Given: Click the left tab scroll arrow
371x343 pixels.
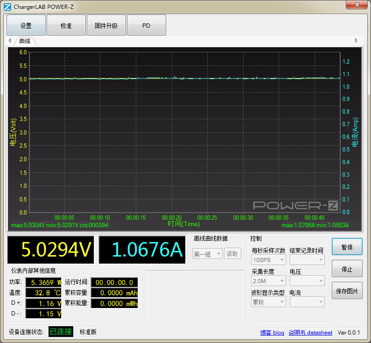Looking at the screenshot, I should pyautogui.click(x=10, y=41).
